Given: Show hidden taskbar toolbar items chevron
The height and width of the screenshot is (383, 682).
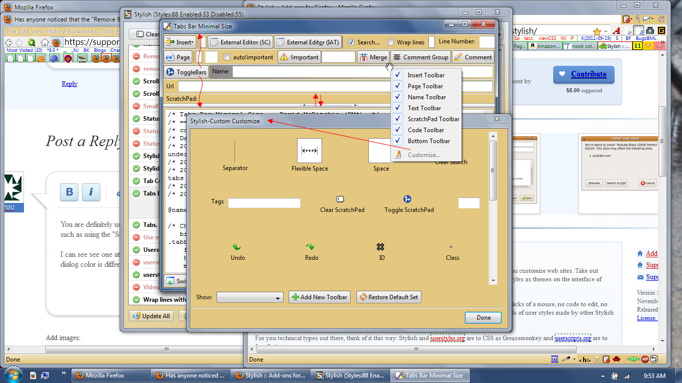Looking at the screenshot, I should coord(64,373).
